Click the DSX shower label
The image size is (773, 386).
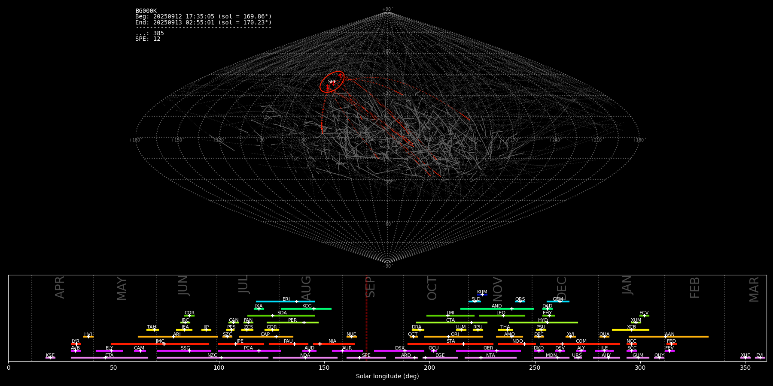[400, 348]
